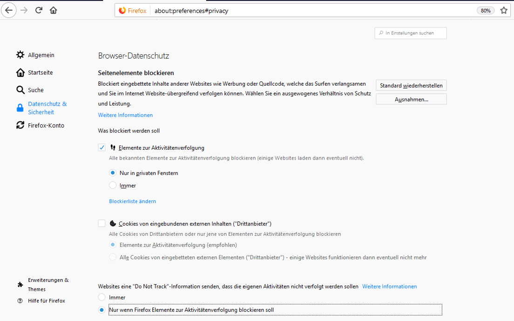
Task: Open Erweiterungen & Themes
Action: 43,285
